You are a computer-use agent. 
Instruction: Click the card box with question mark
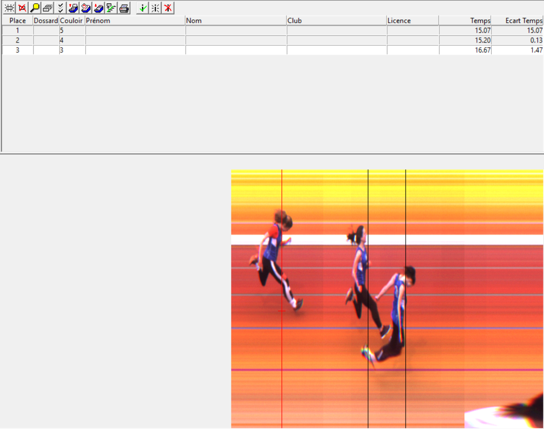(86, 7)
